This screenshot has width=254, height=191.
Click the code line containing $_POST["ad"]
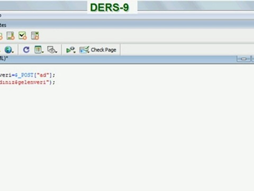[28, 75]
